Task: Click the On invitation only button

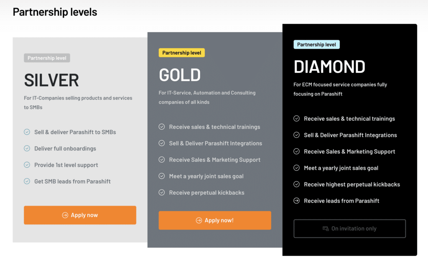Action: 349,229
